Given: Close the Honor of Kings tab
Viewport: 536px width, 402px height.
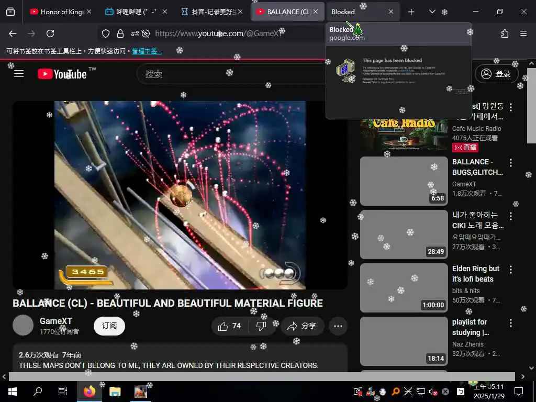Looking at the screenshot, I should 89,12.
